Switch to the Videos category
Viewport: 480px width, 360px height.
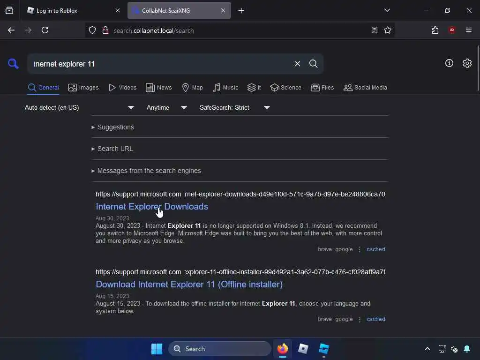[x=122, y=88]
